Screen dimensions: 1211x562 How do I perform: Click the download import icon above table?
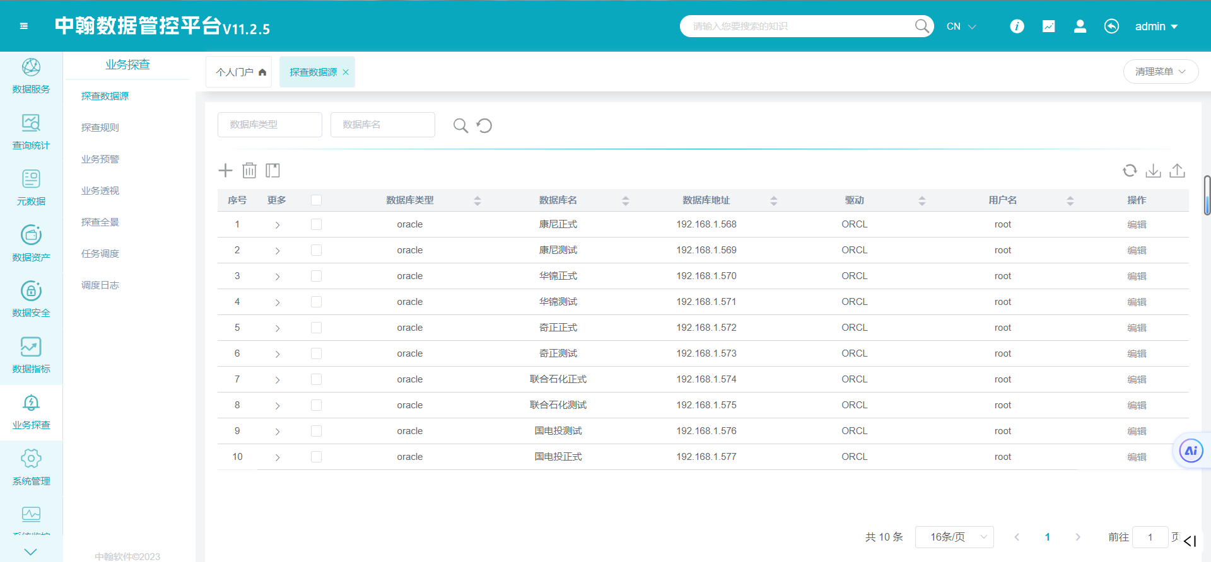[x=1153, y=170]
